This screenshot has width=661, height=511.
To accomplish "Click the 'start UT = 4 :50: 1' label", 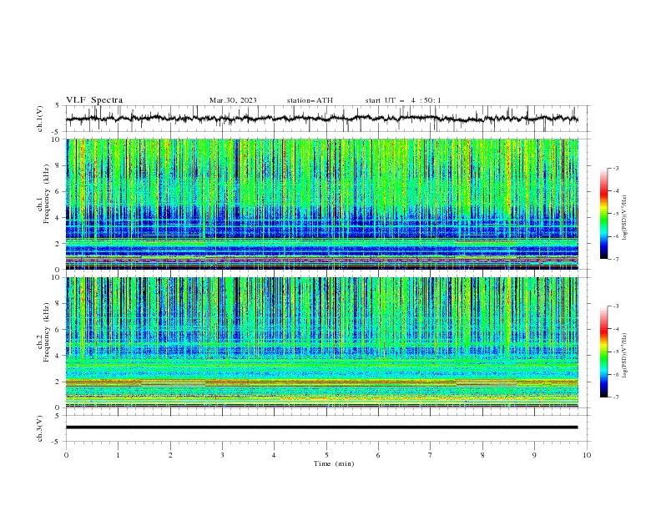I will coord(403,100).
